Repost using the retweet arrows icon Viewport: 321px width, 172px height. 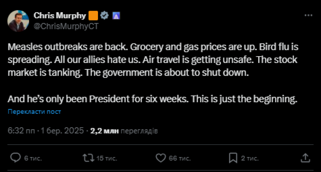pos(87,158)
